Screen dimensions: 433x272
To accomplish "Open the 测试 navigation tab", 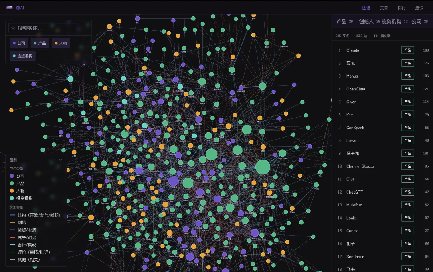I will [x=419, y=8].
